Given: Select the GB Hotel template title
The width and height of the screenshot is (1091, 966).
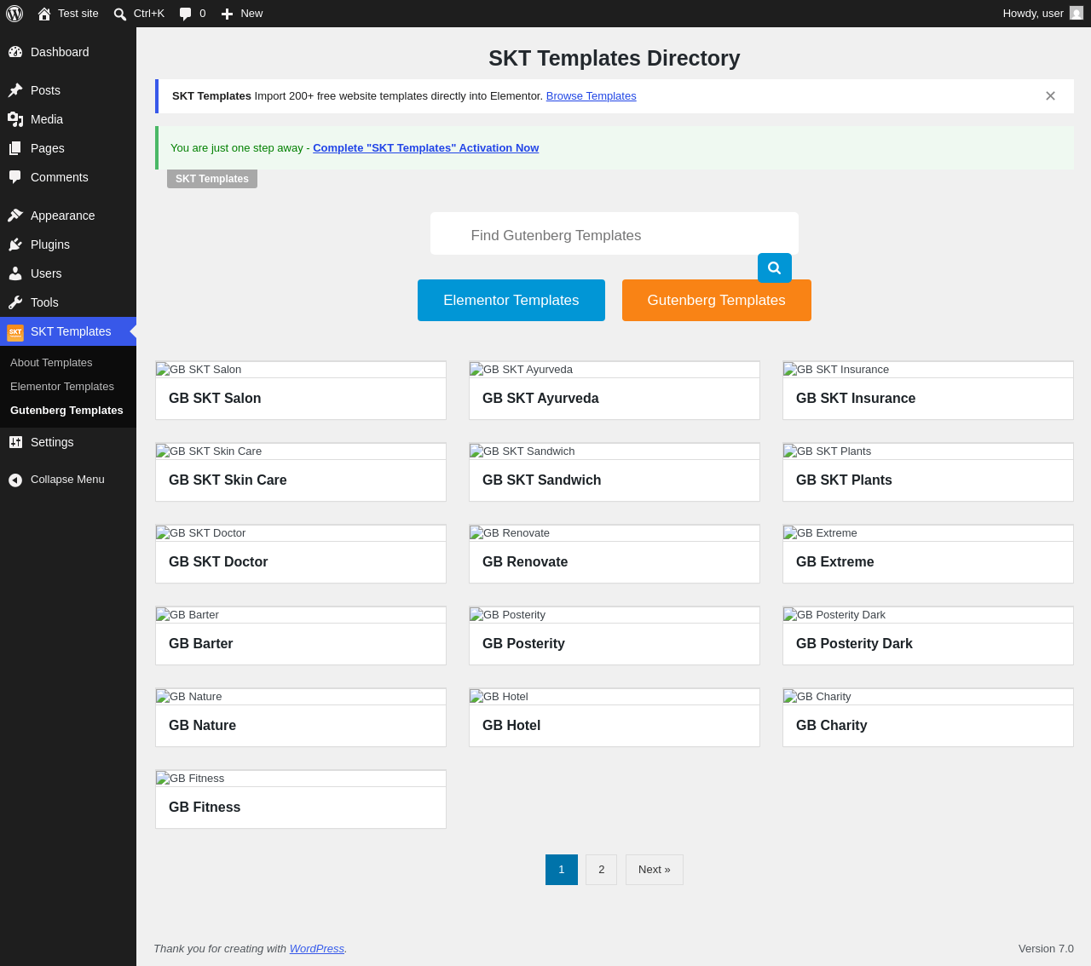Looking at the screenshot, I should click(x=511, y=726).
